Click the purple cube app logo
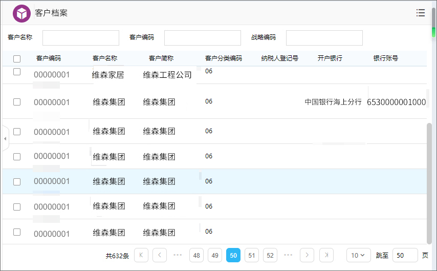 click(21, 13)
